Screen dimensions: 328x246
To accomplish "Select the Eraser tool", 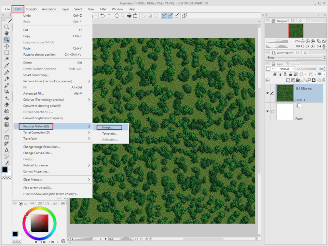I will 6,105.
